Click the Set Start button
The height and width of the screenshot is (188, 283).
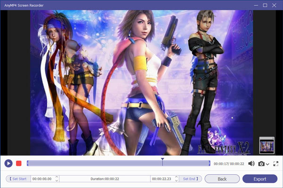point(18,179)
